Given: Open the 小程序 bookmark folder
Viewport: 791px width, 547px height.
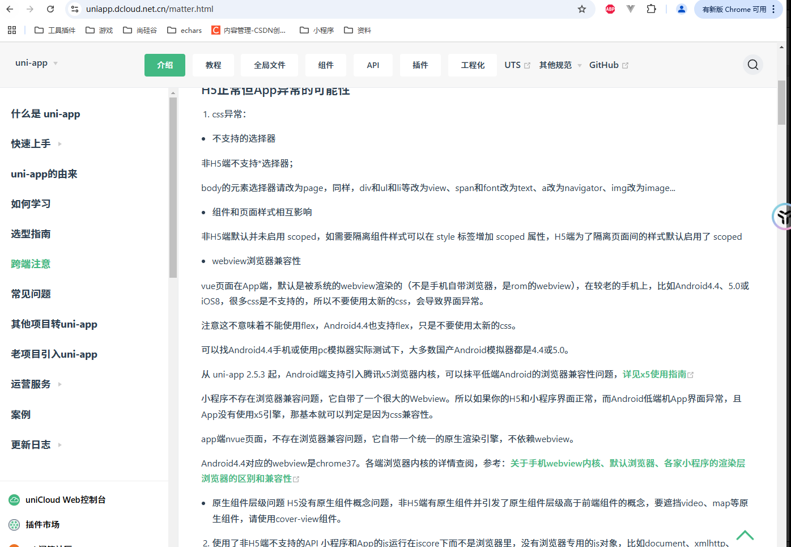Looking at the screenshot, I should coord(317,30).
